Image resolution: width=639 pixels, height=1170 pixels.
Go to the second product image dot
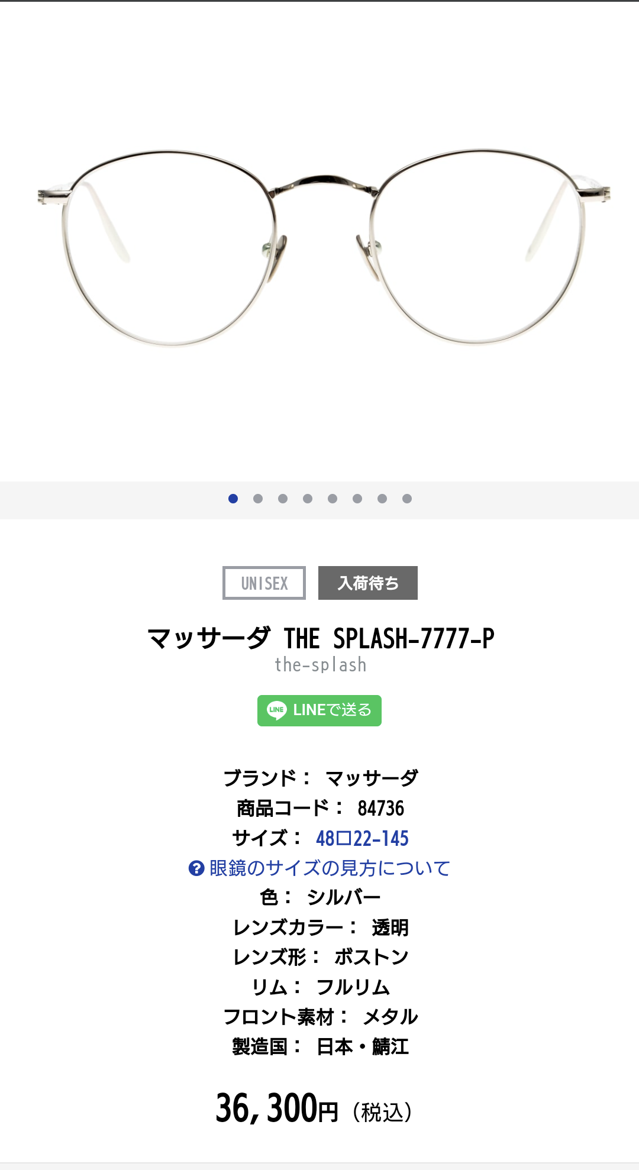click(x=258, y=499)
